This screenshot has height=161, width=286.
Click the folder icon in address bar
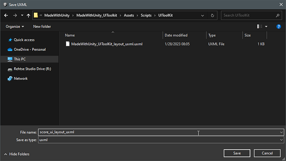pos(36,15)
